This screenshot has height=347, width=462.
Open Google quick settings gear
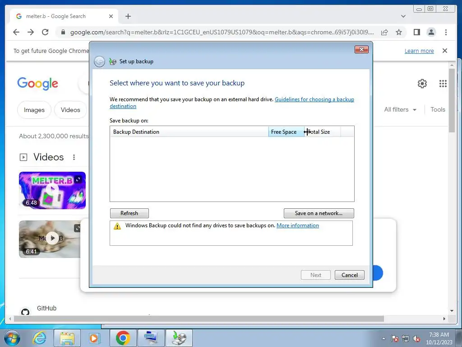[422, 84]
